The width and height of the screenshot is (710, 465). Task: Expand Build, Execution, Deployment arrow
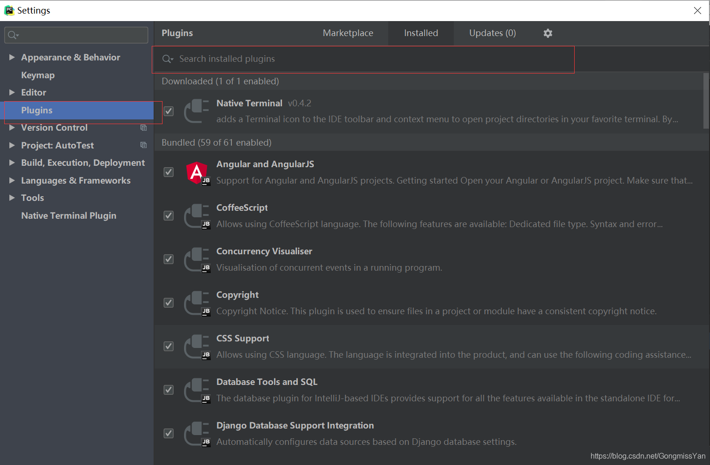[12, 162]
